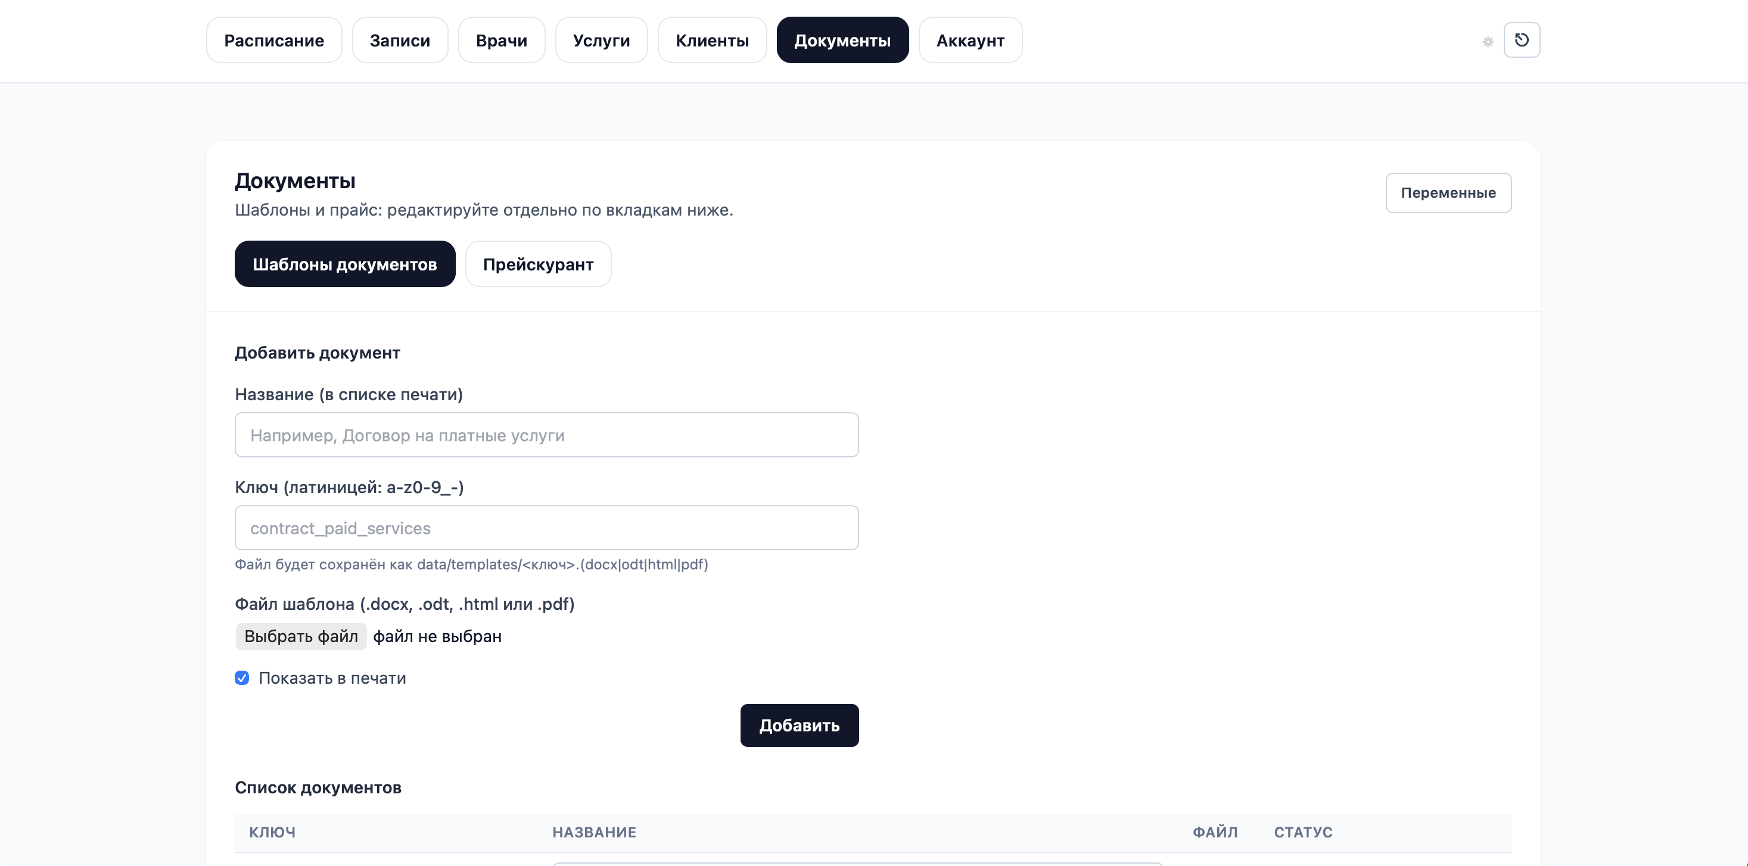Viewport: 1748px width, 866px height.
Task: Select the "Шаблоны документов" sub-tab
Action: [345, 264]
